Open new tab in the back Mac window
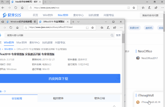This screenshot has height=107, width=165. pyautogui.click(x=45, y=2)
